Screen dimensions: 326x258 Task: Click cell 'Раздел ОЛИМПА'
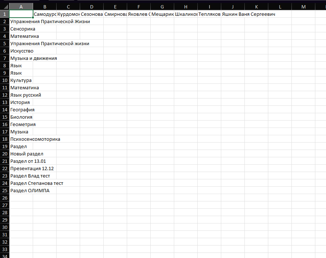(30, 190)
